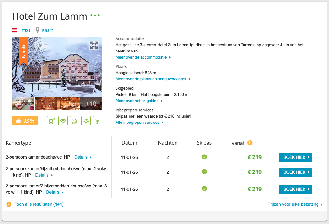The width and height of the screenshot is (329, 224).
Task: Enlarge the hotel photo with the fullscreen icon
Action: (94, 45)
